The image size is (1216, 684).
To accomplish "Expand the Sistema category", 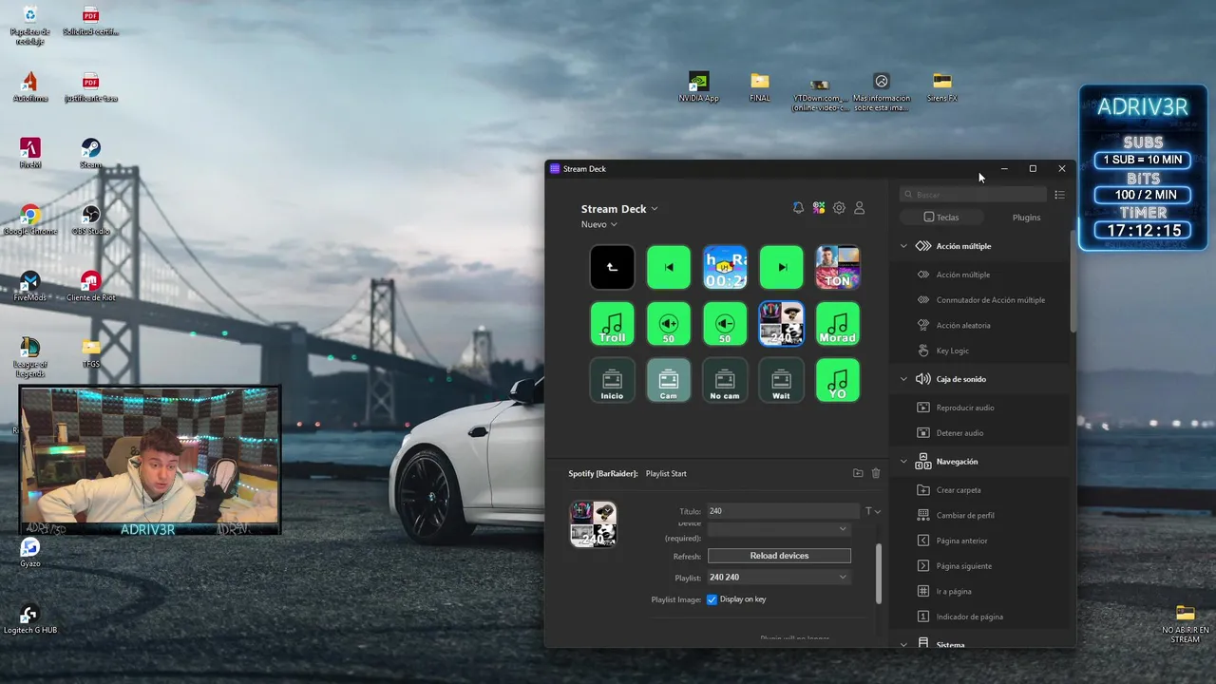I will (x=903, y=645).
